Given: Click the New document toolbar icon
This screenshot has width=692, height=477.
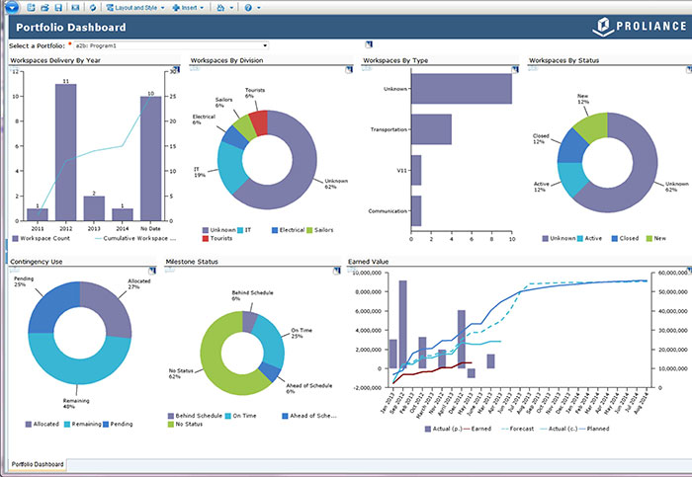Looking at the screenshot, I should click(x=31, y=8).
